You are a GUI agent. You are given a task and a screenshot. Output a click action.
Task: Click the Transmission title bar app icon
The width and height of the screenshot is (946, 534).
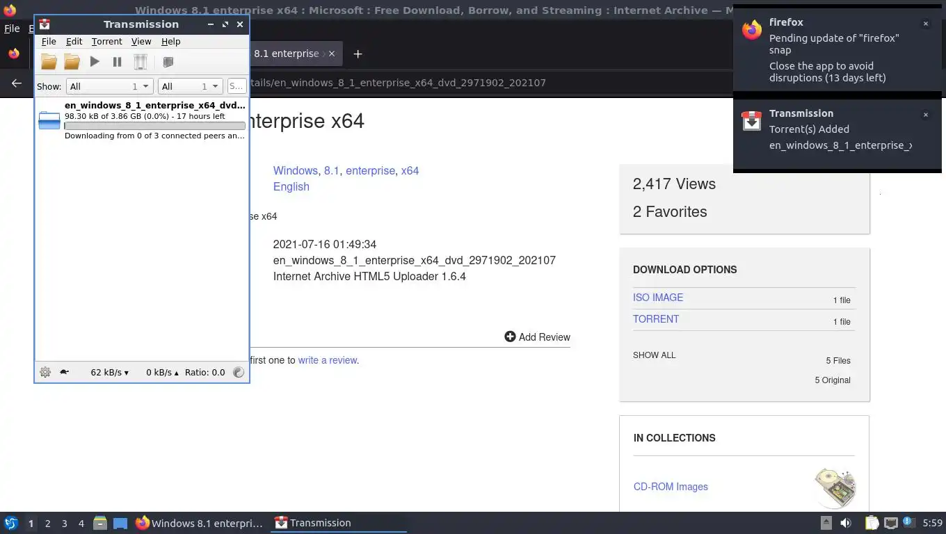[x=45, y=24]
